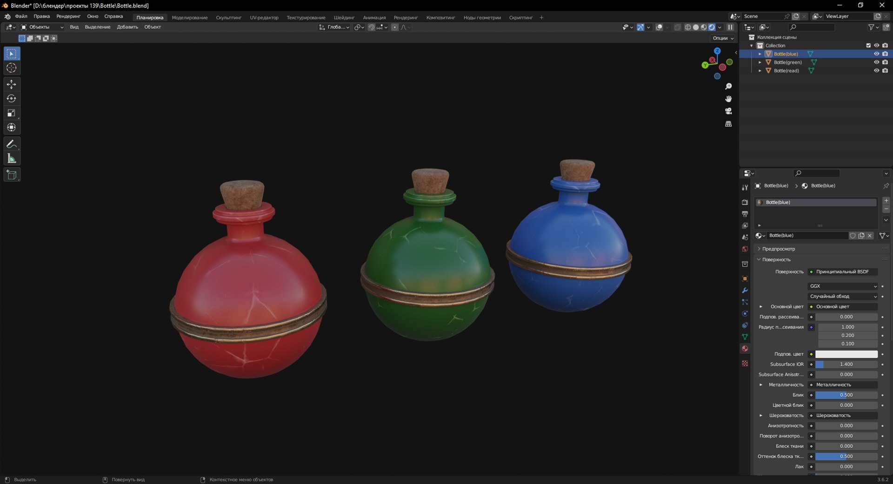893x484 pixels.
Task: Uncheck the Collection exclude checkbox
Action: pos(868,46)
